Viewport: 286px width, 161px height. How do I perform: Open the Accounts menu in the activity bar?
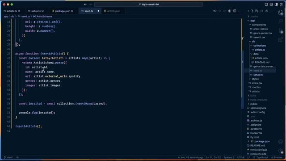click(x=280, y=141)
